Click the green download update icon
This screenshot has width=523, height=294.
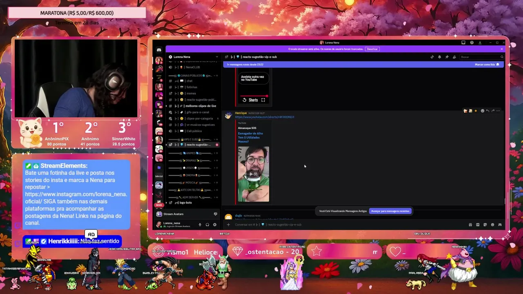pyautogui.click(x=480, y=42)
